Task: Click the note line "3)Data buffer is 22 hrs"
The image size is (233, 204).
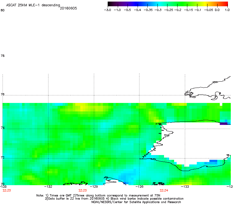Action: pyautogui.click(x=114, y=199)
